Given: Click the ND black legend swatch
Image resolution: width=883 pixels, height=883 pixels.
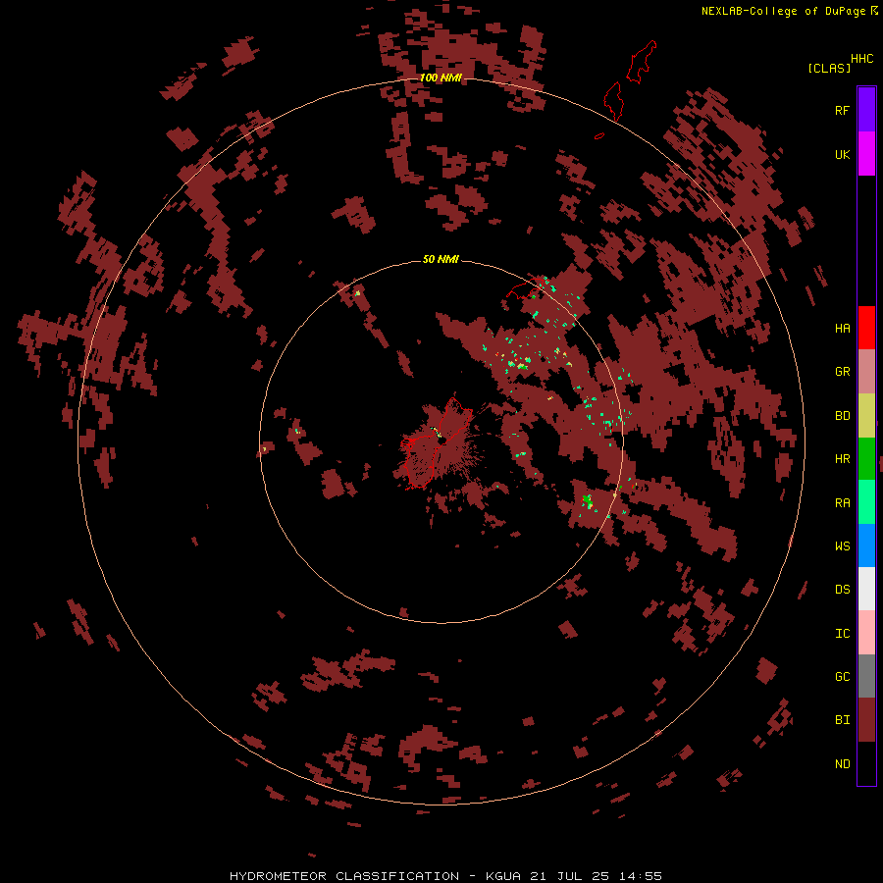Looking at the screenshot, I should (x=866, y=763).
